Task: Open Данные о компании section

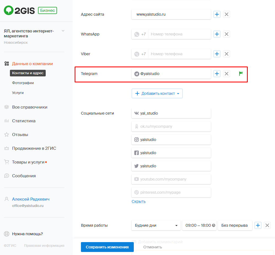Action: (x=32, y=64)
